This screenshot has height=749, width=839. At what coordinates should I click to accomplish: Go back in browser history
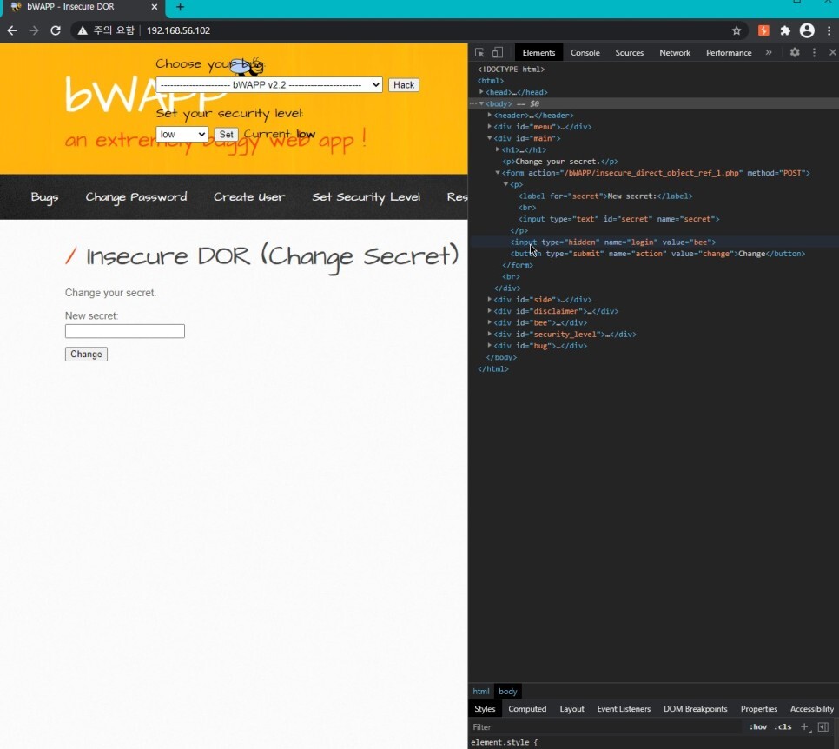coord(12,30)
